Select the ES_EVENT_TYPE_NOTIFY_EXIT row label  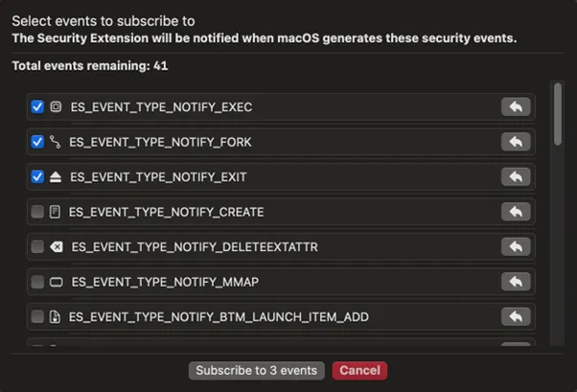pyautogui.click(x=158, y=177)
